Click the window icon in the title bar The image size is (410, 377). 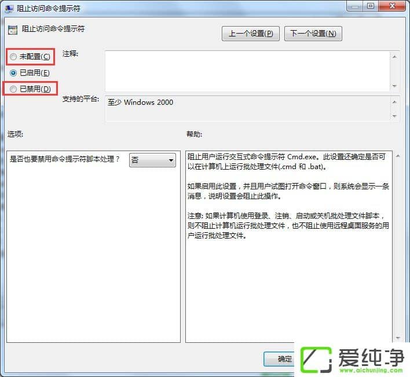point(9,8)
